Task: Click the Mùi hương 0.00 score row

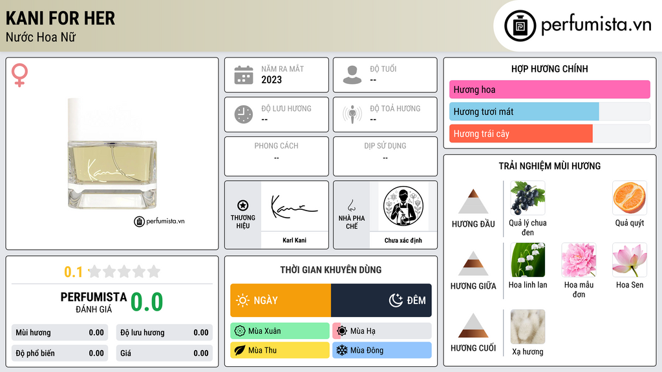Action: [x=59, y=333]
